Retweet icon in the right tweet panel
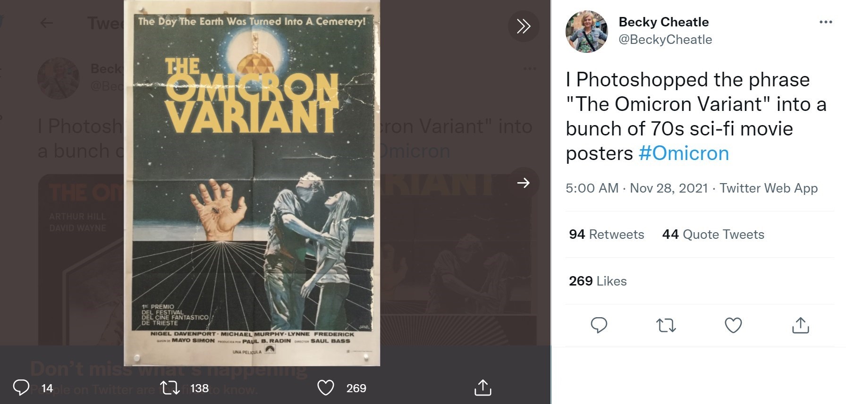This screenshot has width=846, height=404. (666, 325)
